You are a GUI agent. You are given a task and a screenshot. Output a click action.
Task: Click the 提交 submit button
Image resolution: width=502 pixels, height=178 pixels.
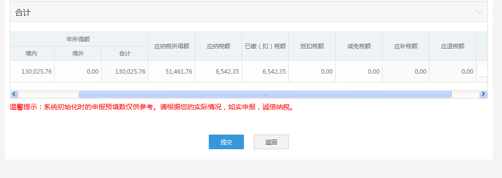click(226, 142)
